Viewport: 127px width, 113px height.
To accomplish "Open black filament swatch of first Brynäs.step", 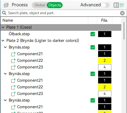I will pos(105,47).
